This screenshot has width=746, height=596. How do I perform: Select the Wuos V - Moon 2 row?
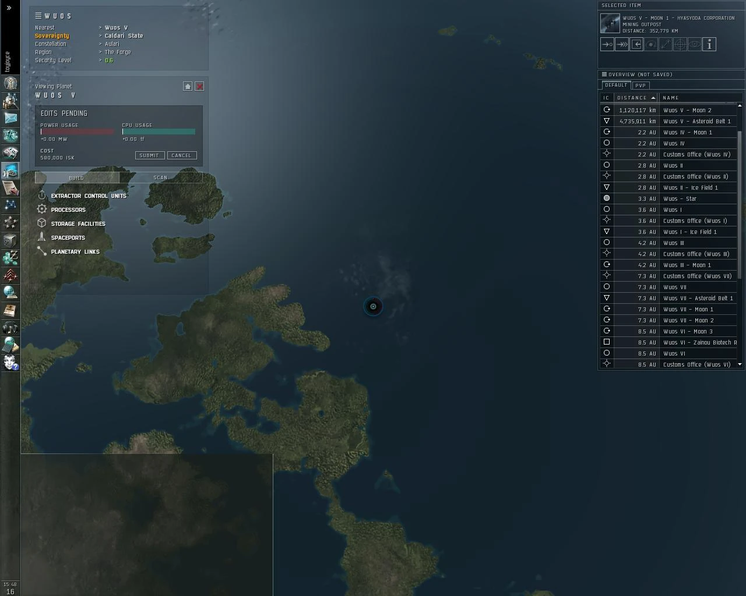[x=669, y=110]
